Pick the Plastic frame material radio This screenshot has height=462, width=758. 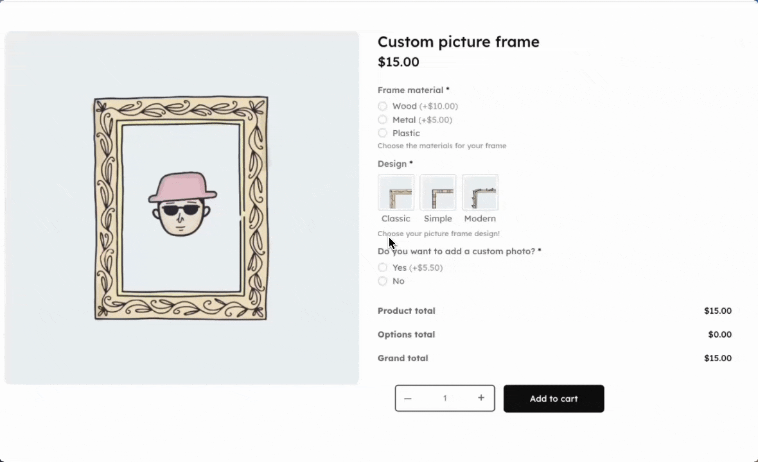pyautogui.click(x=383, y=133)
